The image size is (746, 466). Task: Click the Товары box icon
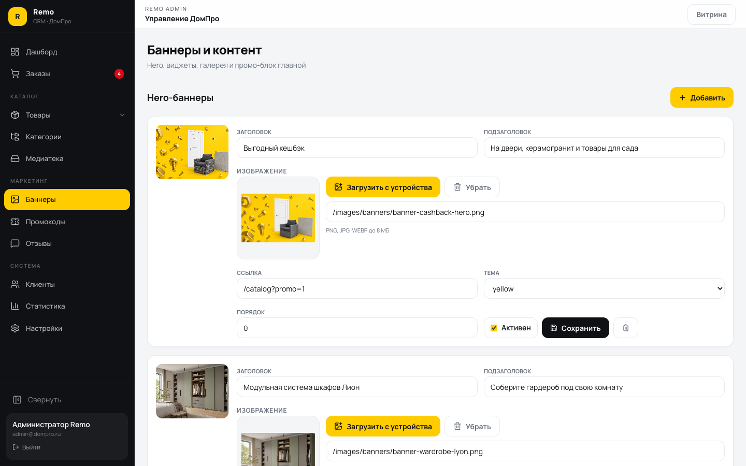coord(15,115)
